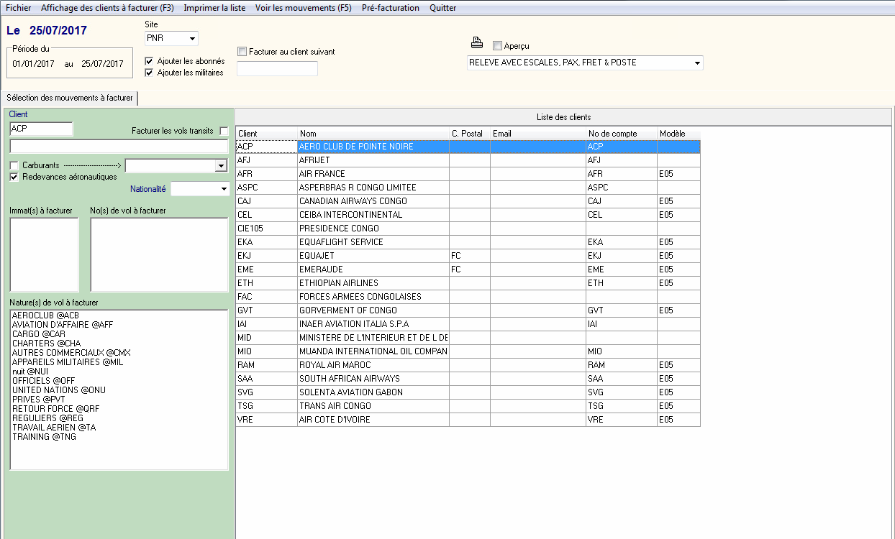Enable the Aperçu checkbox
Viewport: 895px width, 539px height.
[x=497, y=46]
